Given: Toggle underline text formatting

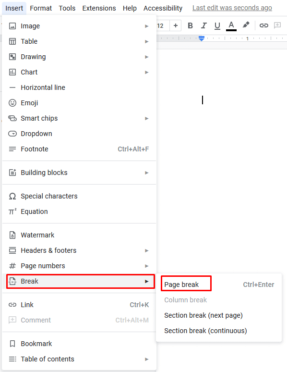Looking at the screenshot, I should (x=217, y=25).
